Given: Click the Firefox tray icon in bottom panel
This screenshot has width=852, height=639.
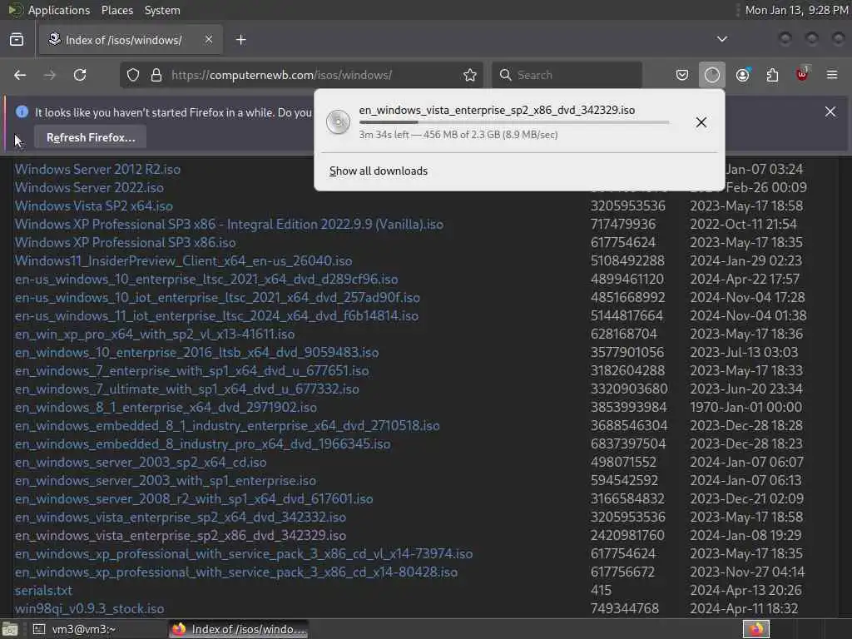Looking at the screenshot, I should click(755, 629).
